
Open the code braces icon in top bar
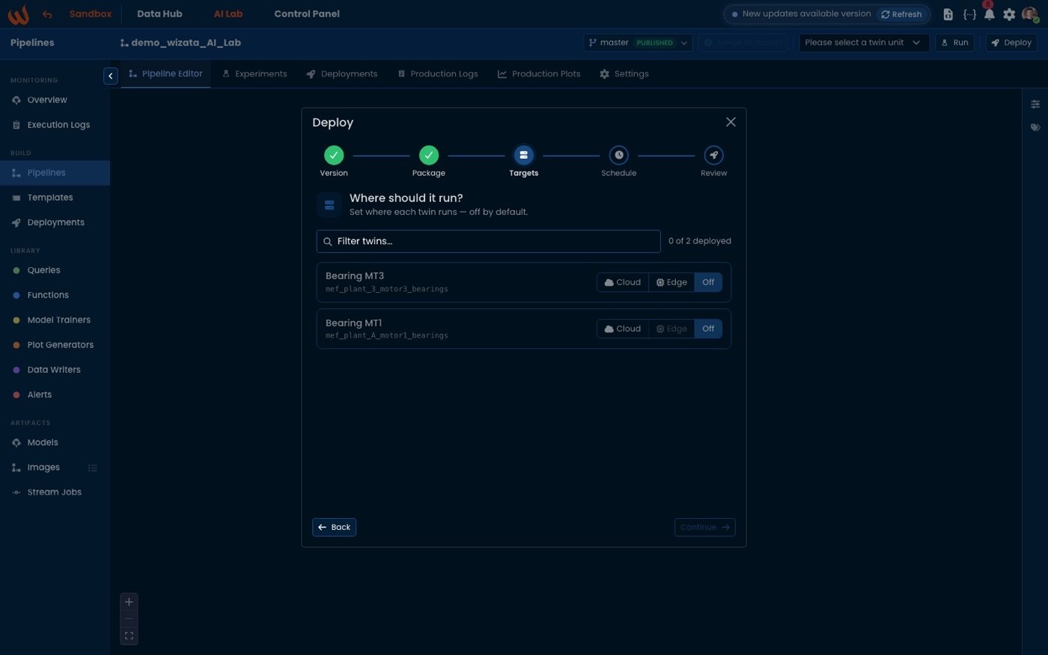(x=969, y=14)
